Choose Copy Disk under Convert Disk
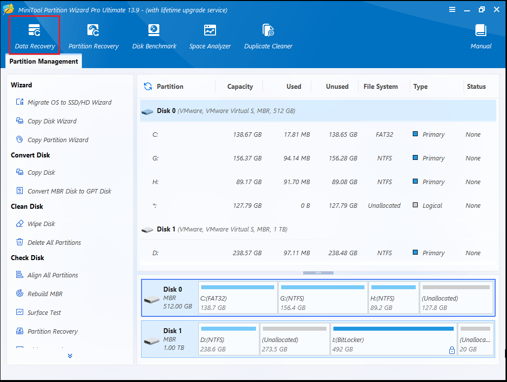 pyautogui.click(x=36, y=172)
